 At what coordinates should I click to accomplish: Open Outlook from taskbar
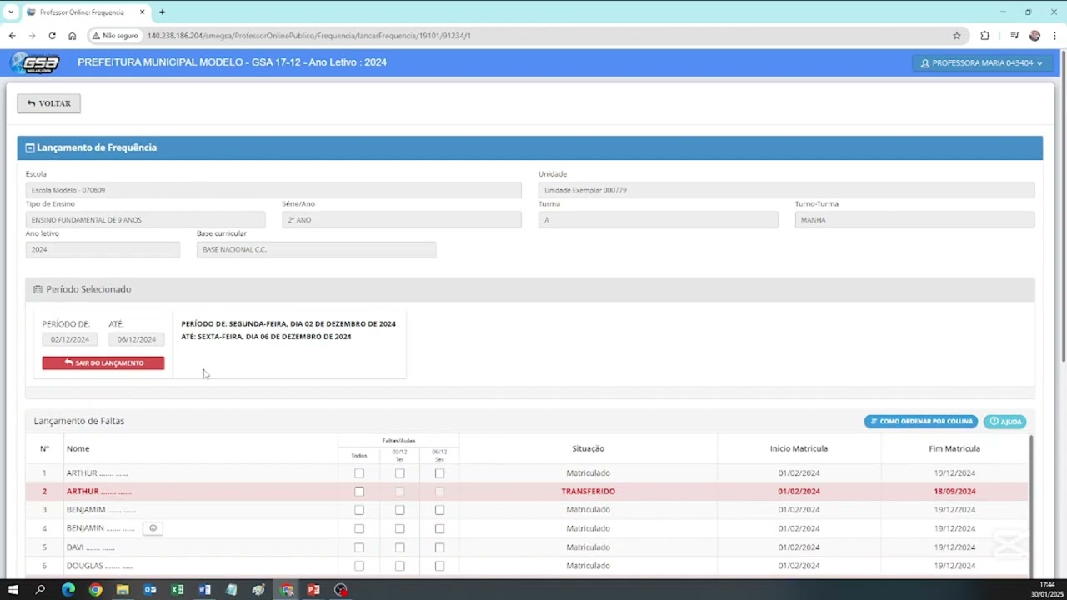click(x=150, y=590)
